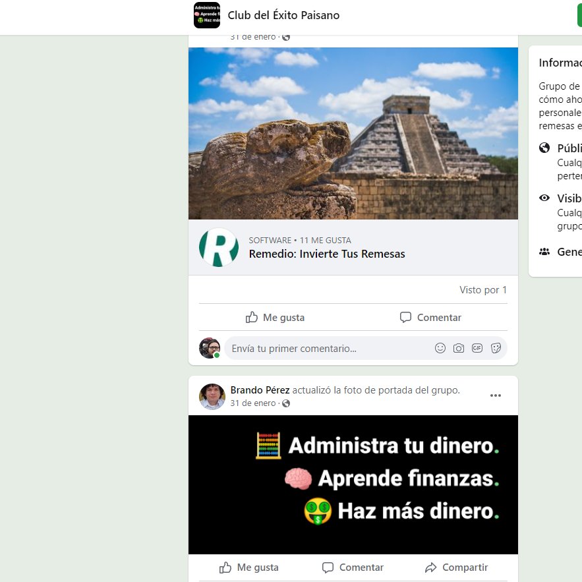
Task: Click the public globe icon on Brando's post
Action: (286, 403)
